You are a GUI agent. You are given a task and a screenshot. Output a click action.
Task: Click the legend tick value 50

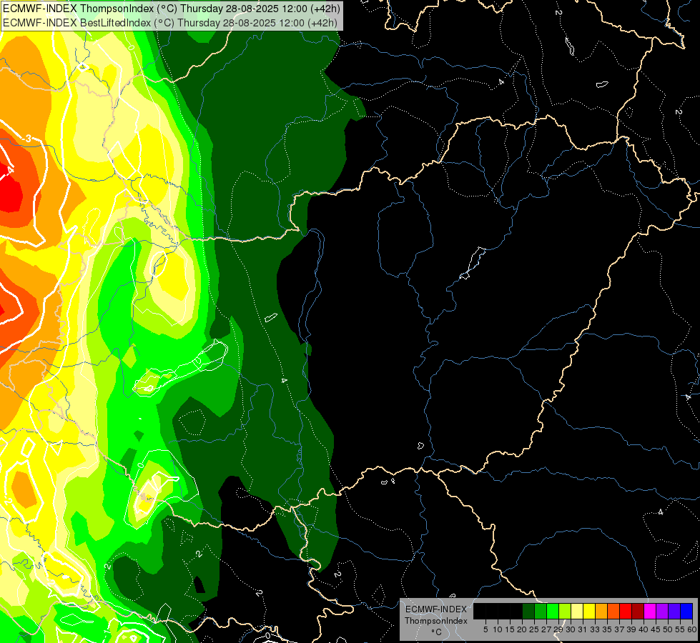[669, 629]
